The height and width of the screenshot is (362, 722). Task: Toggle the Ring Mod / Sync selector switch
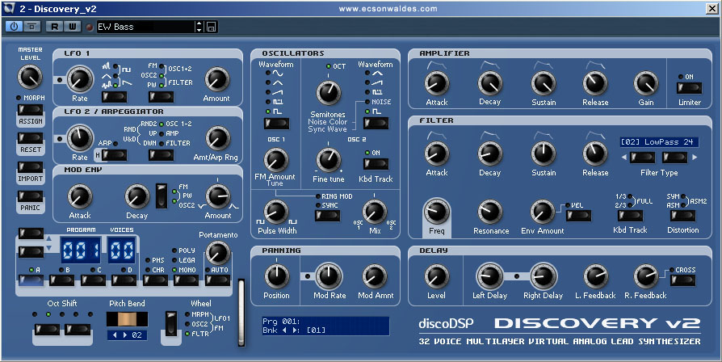point(327,216)
